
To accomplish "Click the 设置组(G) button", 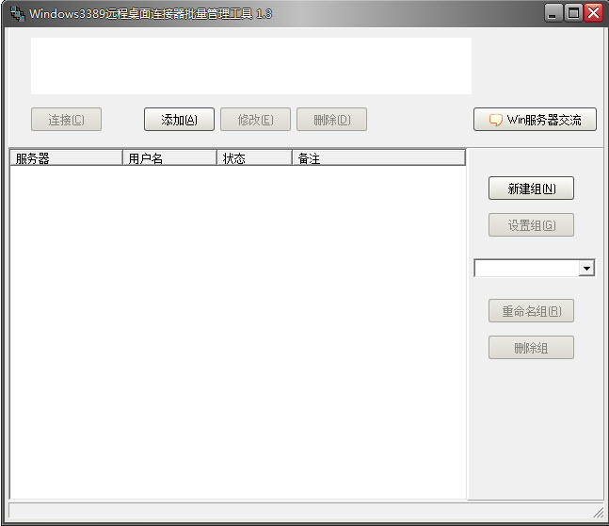I will pyautogui.click(x=531, y=225).
